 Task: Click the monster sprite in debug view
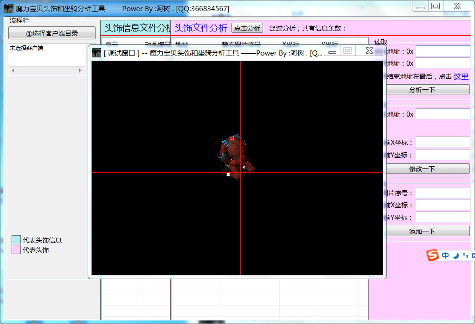click(x=236, y=155)
